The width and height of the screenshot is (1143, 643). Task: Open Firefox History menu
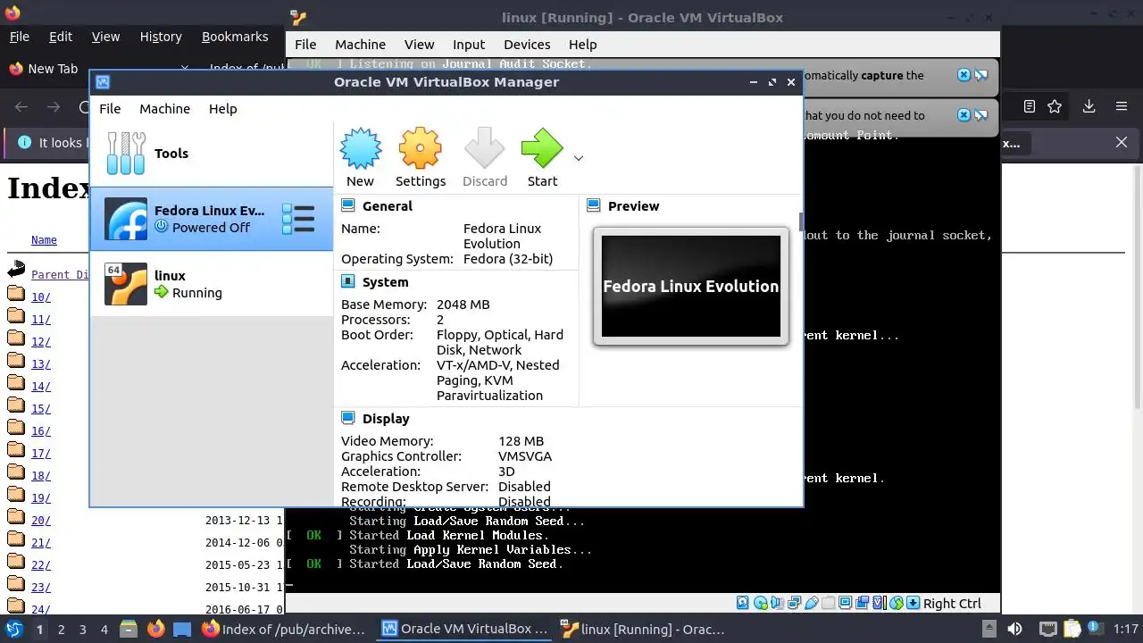161,37
